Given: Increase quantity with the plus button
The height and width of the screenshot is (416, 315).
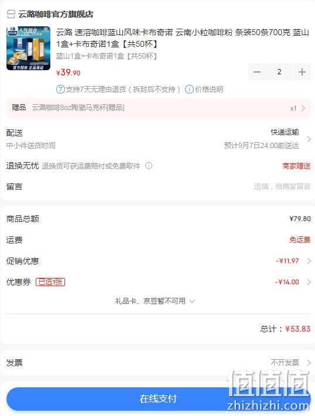Looking at the screenshot, I should (302, 72).
